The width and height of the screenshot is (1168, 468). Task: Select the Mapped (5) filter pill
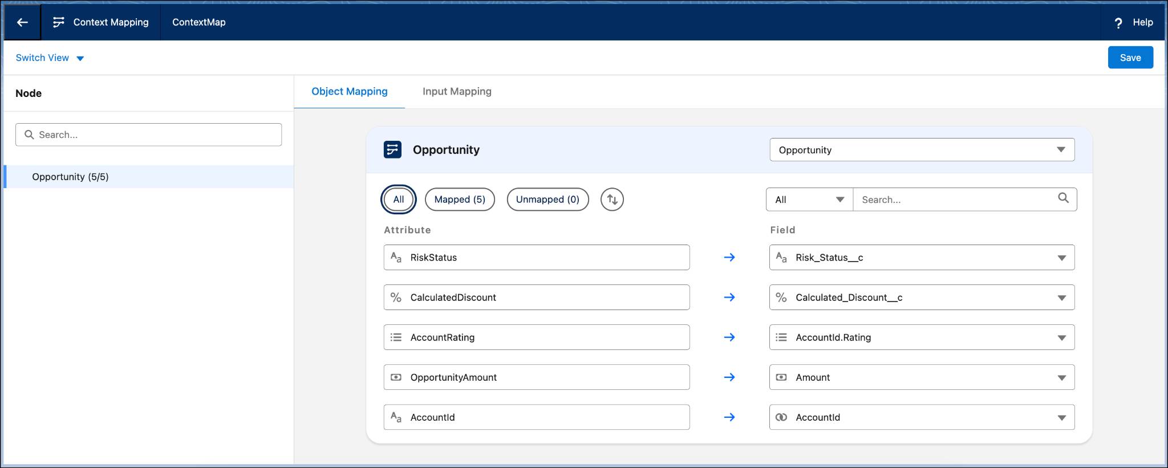coord(460,200)
